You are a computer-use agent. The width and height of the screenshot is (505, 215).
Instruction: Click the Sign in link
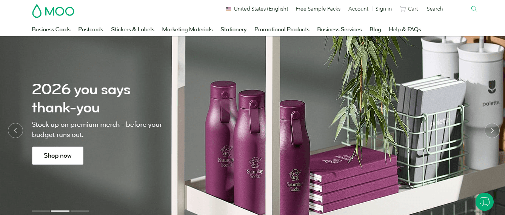point(383,9)
